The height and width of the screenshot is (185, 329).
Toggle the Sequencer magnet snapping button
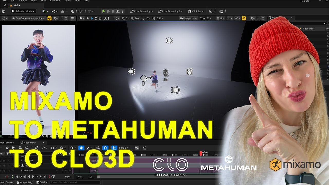click(x=105, y=148)
